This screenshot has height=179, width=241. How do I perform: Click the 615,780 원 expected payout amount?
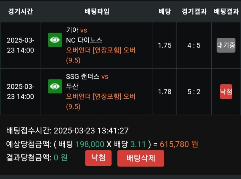click(x=179, y=144)
